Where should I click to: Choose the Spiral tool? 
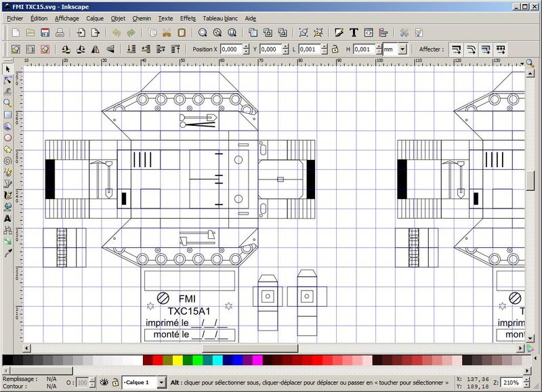click(8, 160)
